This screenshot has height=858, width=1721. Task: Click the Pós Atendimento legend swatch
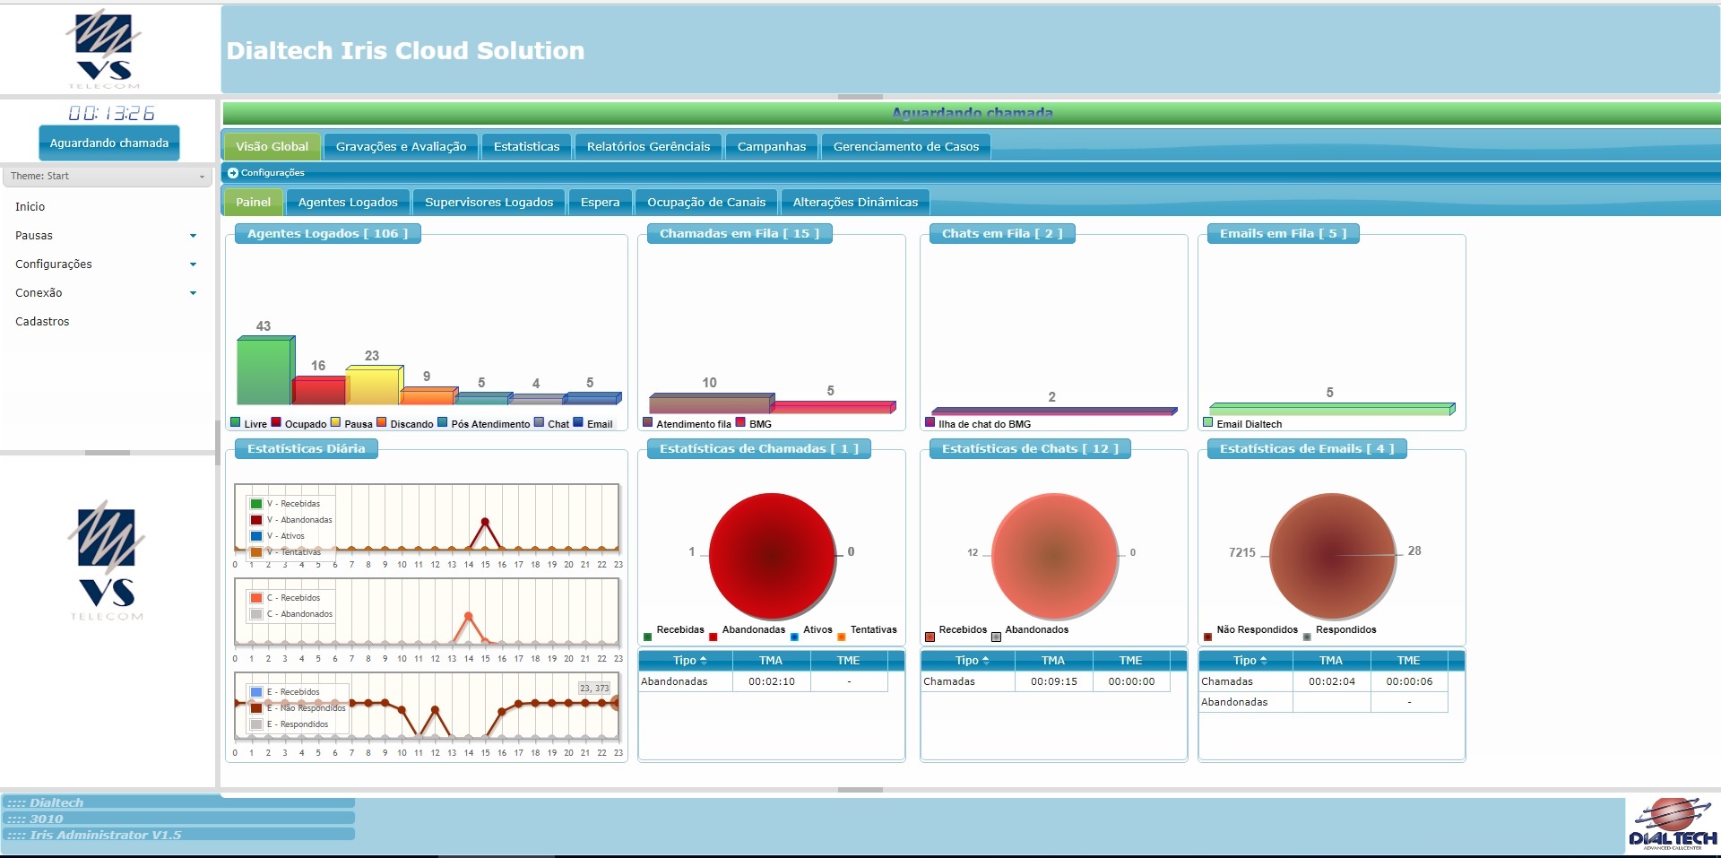(442, 422)
